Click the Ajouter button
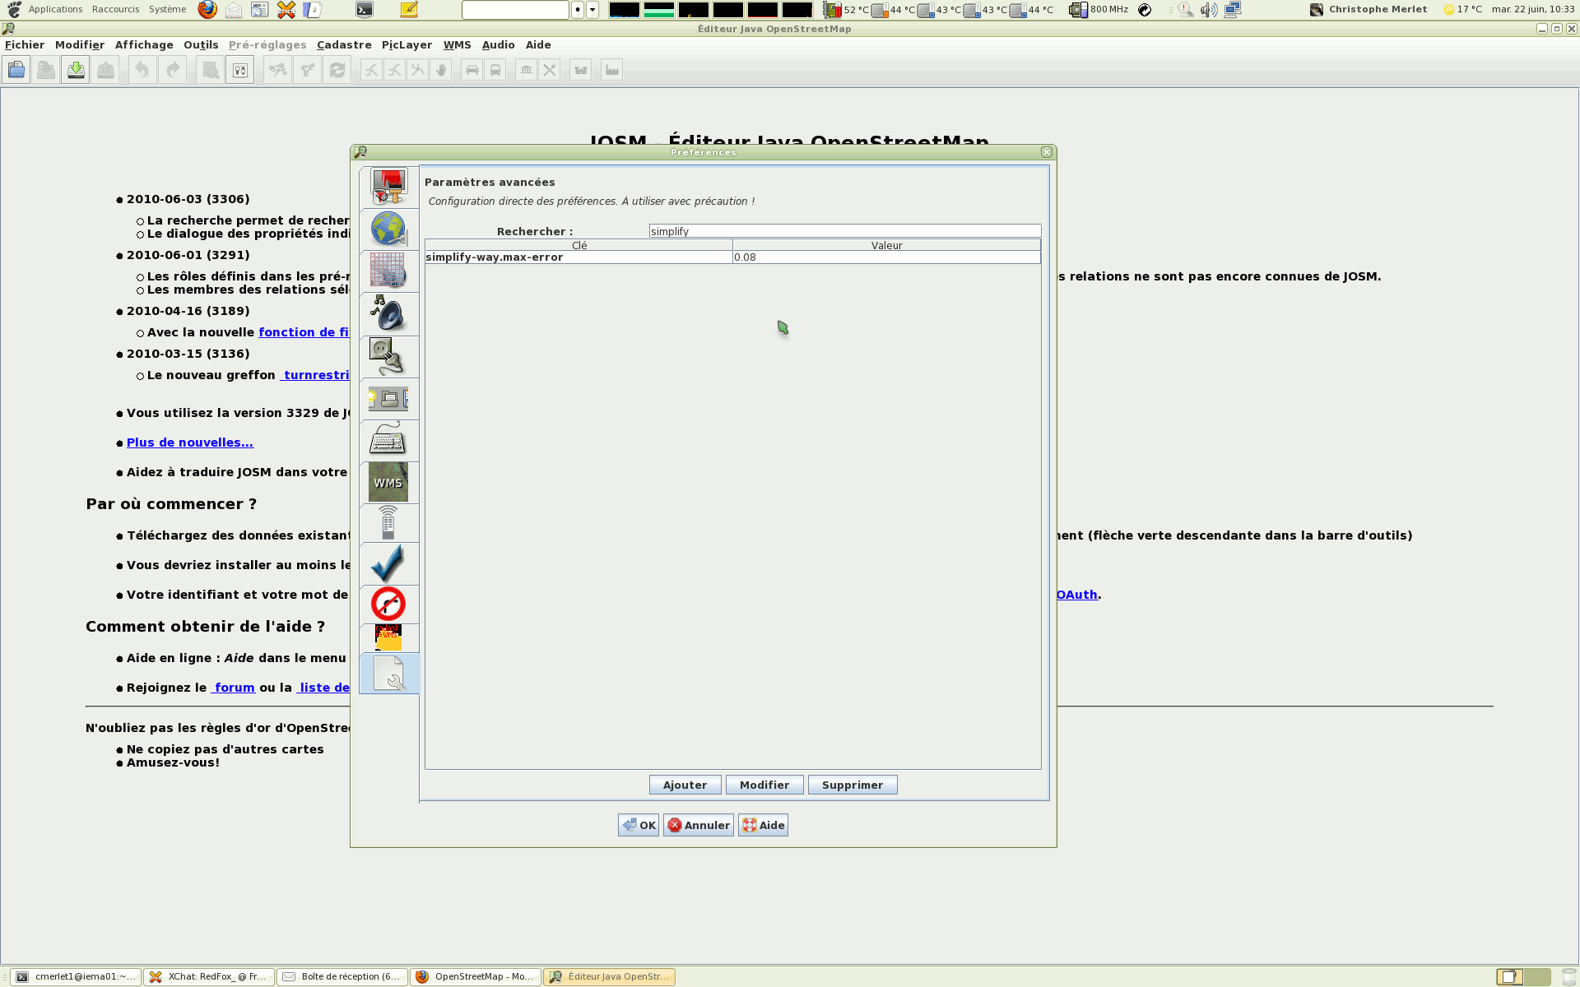 pos(685,785)
